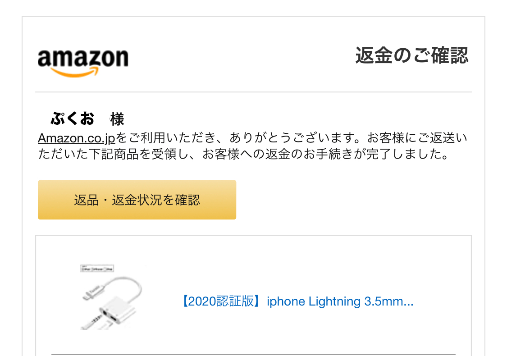The width and height of the screenshot is (507, 356).
Task: Open the iphone Lightning 3.5mm product link
Action: (297, 301)
